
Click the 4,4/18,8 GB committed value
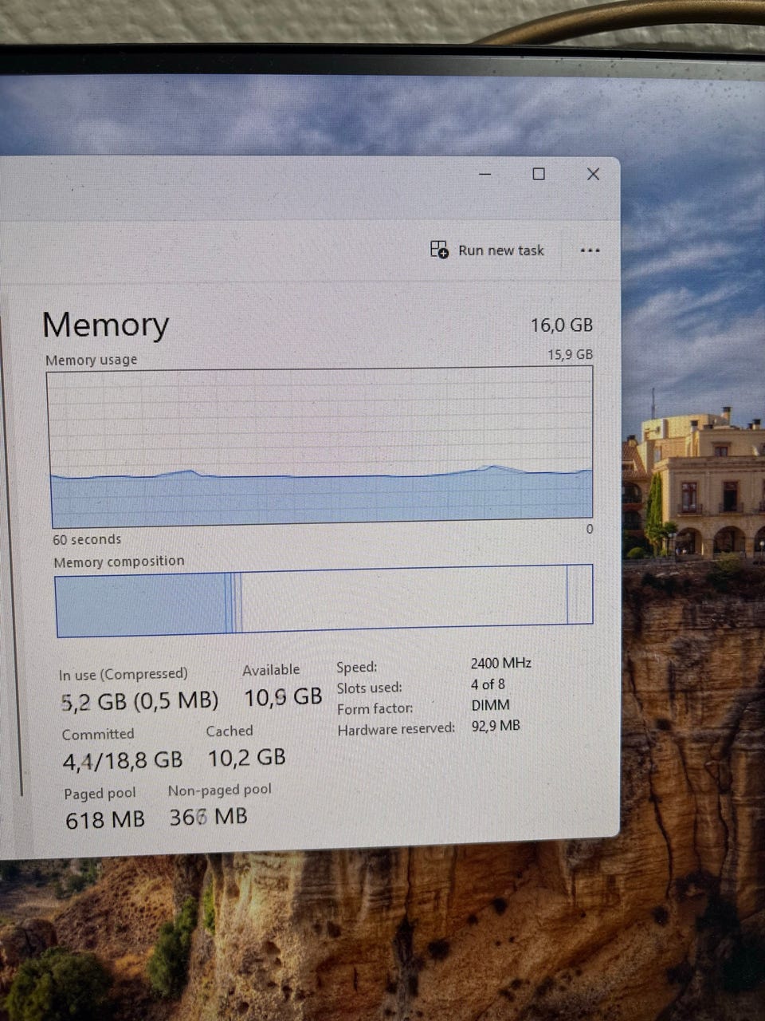pos(123,761)
